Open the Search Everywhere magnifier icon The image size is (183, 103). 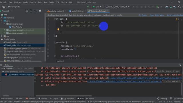[179, 7]
